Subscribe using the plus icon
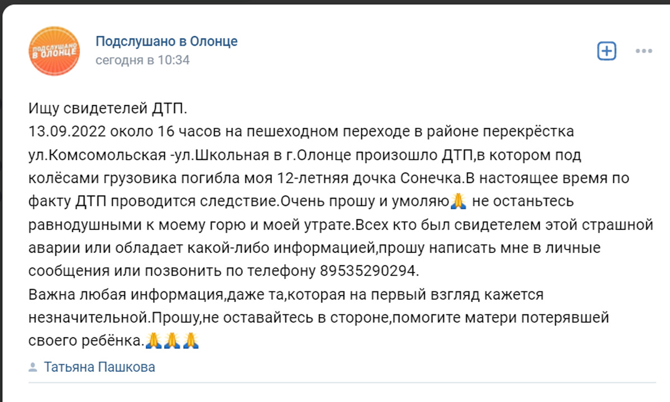This screenshot has height=402, width=670. click(x=607, y=51)
